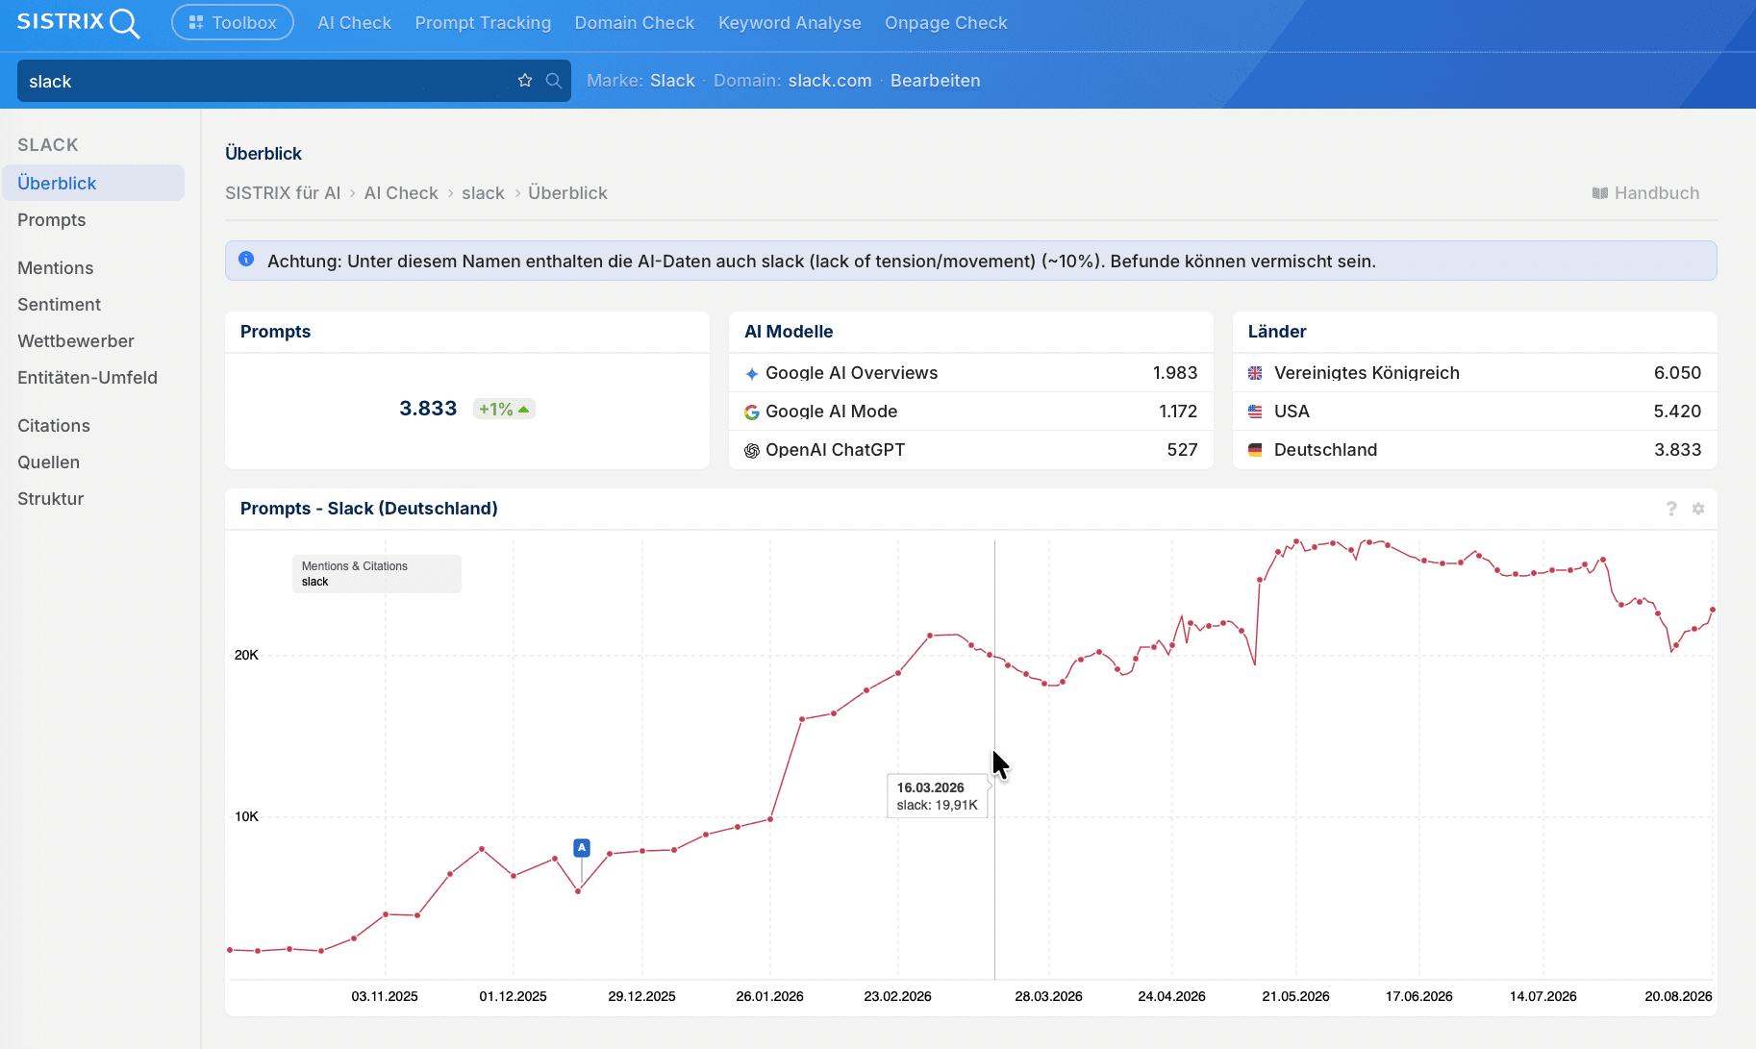Viewport: 1756px width, 1049px height.
Task: Open Entitäten-Umfeld in the sidebar
Action: pyautogui.click(x=88, y=378)
